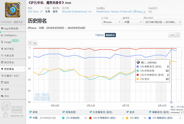Screen dimensions: 184x124
Task: Uncheck the 中国 country row checkbox
Action: [x=31, y=118]
